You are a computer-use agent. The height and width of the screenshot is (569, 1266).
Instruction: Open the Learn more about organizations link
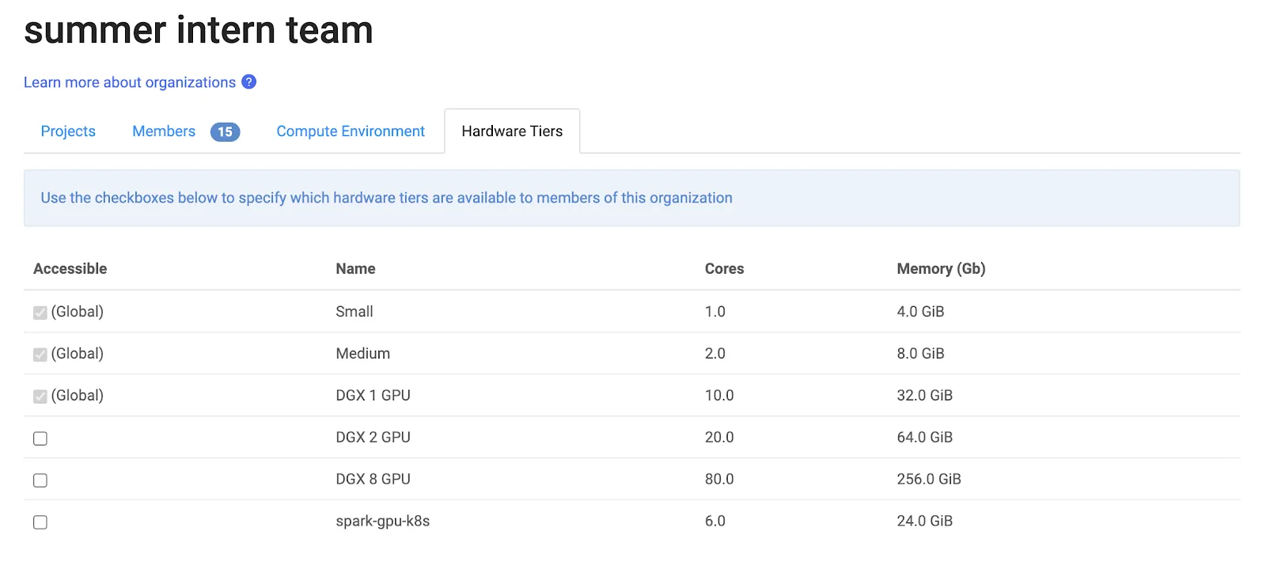[130, 82]
